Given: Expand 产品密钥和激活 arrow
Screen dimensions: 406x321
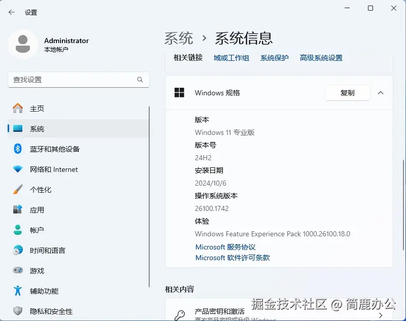Looking at the screenshot, I should coord(380,315).
